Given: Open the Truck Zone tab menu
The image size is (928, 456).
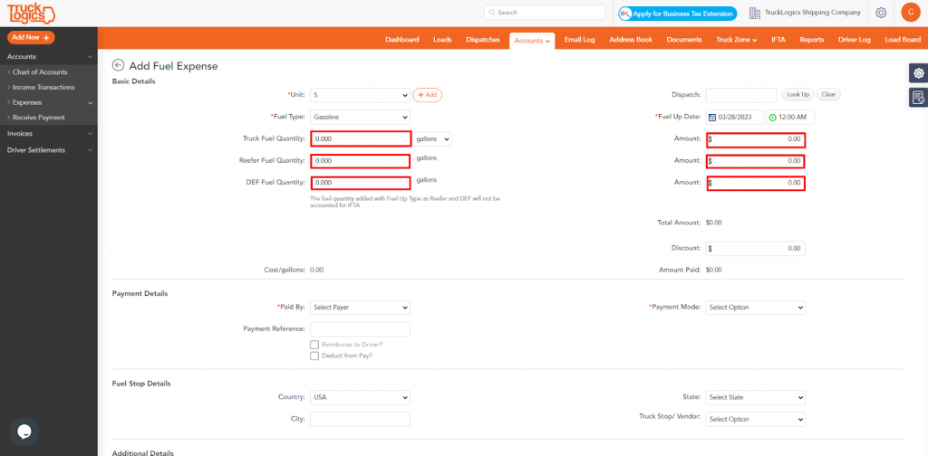Looking at the screenshot, I should 737,40.
